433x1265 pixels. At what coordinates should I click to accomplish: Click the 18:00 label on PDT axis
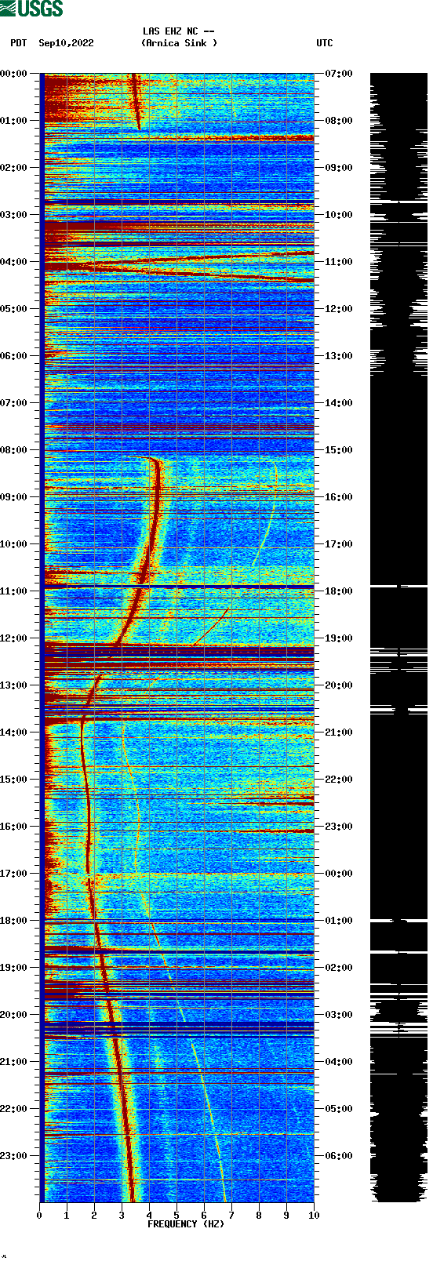[14, 921]
